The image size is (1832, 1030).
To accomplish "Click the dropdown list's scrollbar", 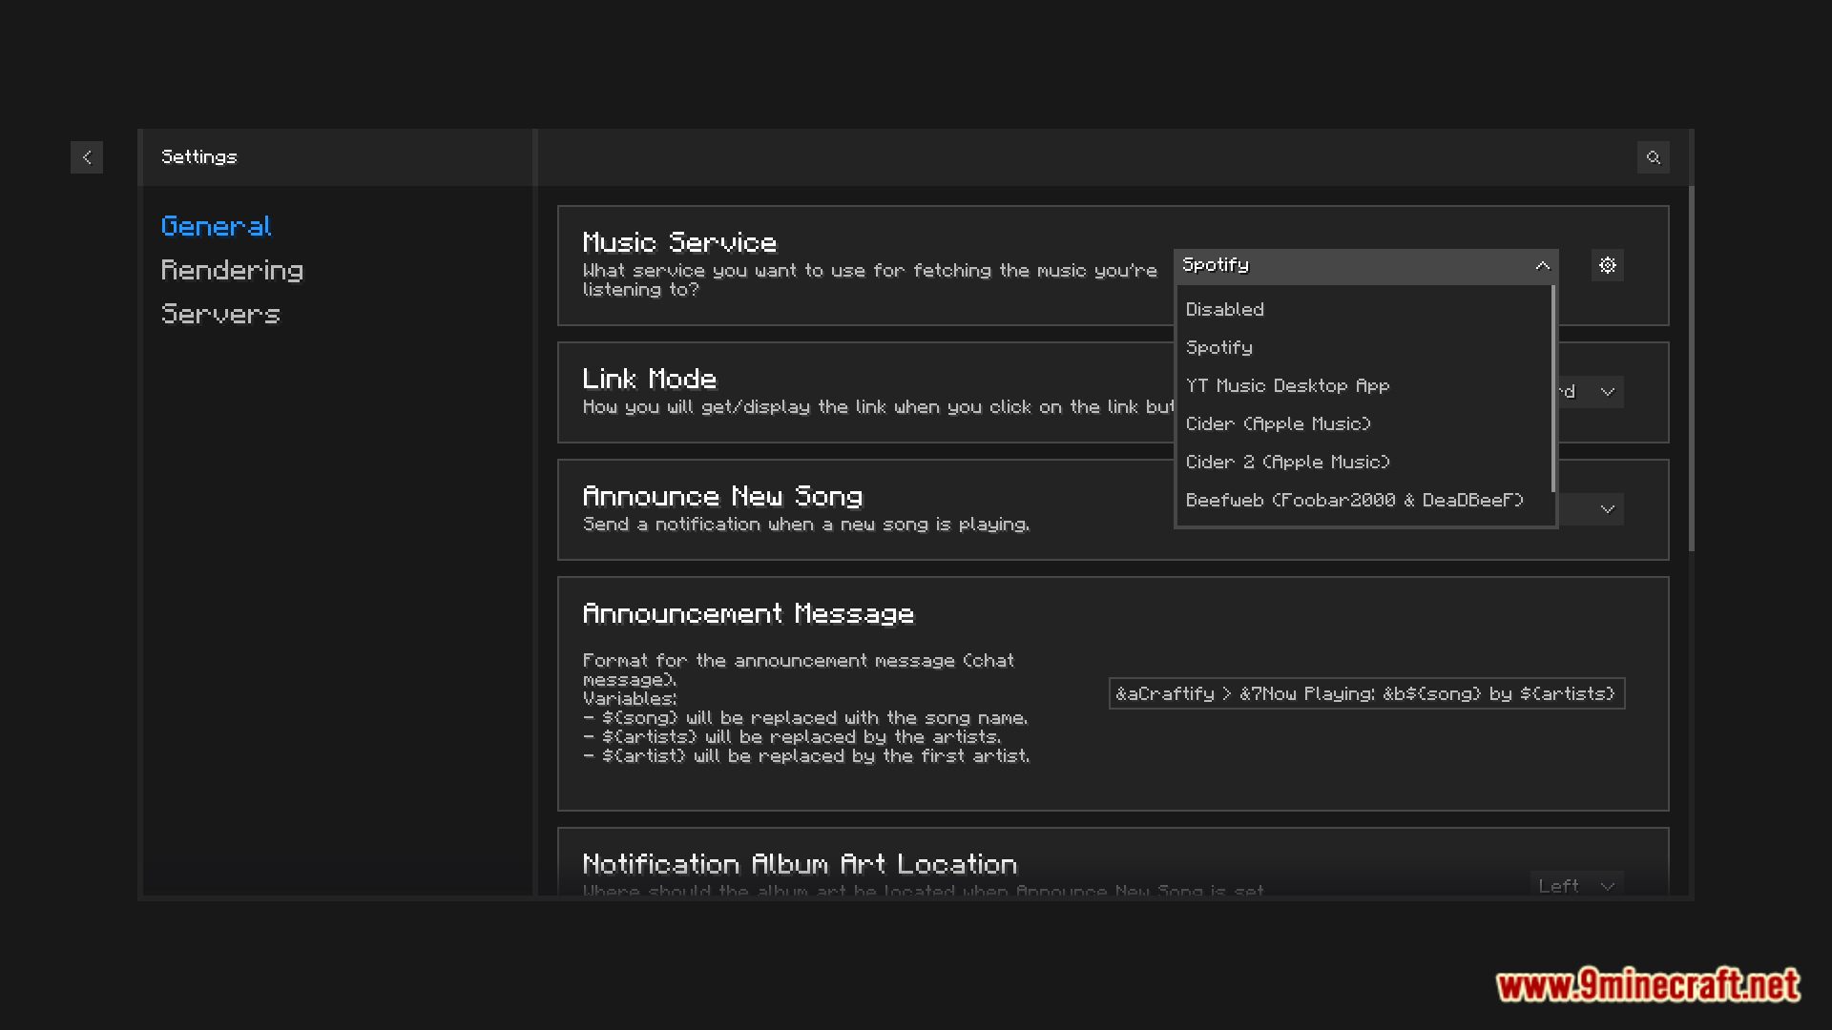I will (1553, 389).
